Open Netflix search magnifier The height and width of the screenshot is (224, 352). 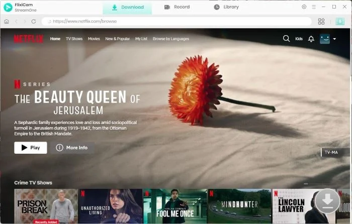pyautogui.click(x=286, y=39)
